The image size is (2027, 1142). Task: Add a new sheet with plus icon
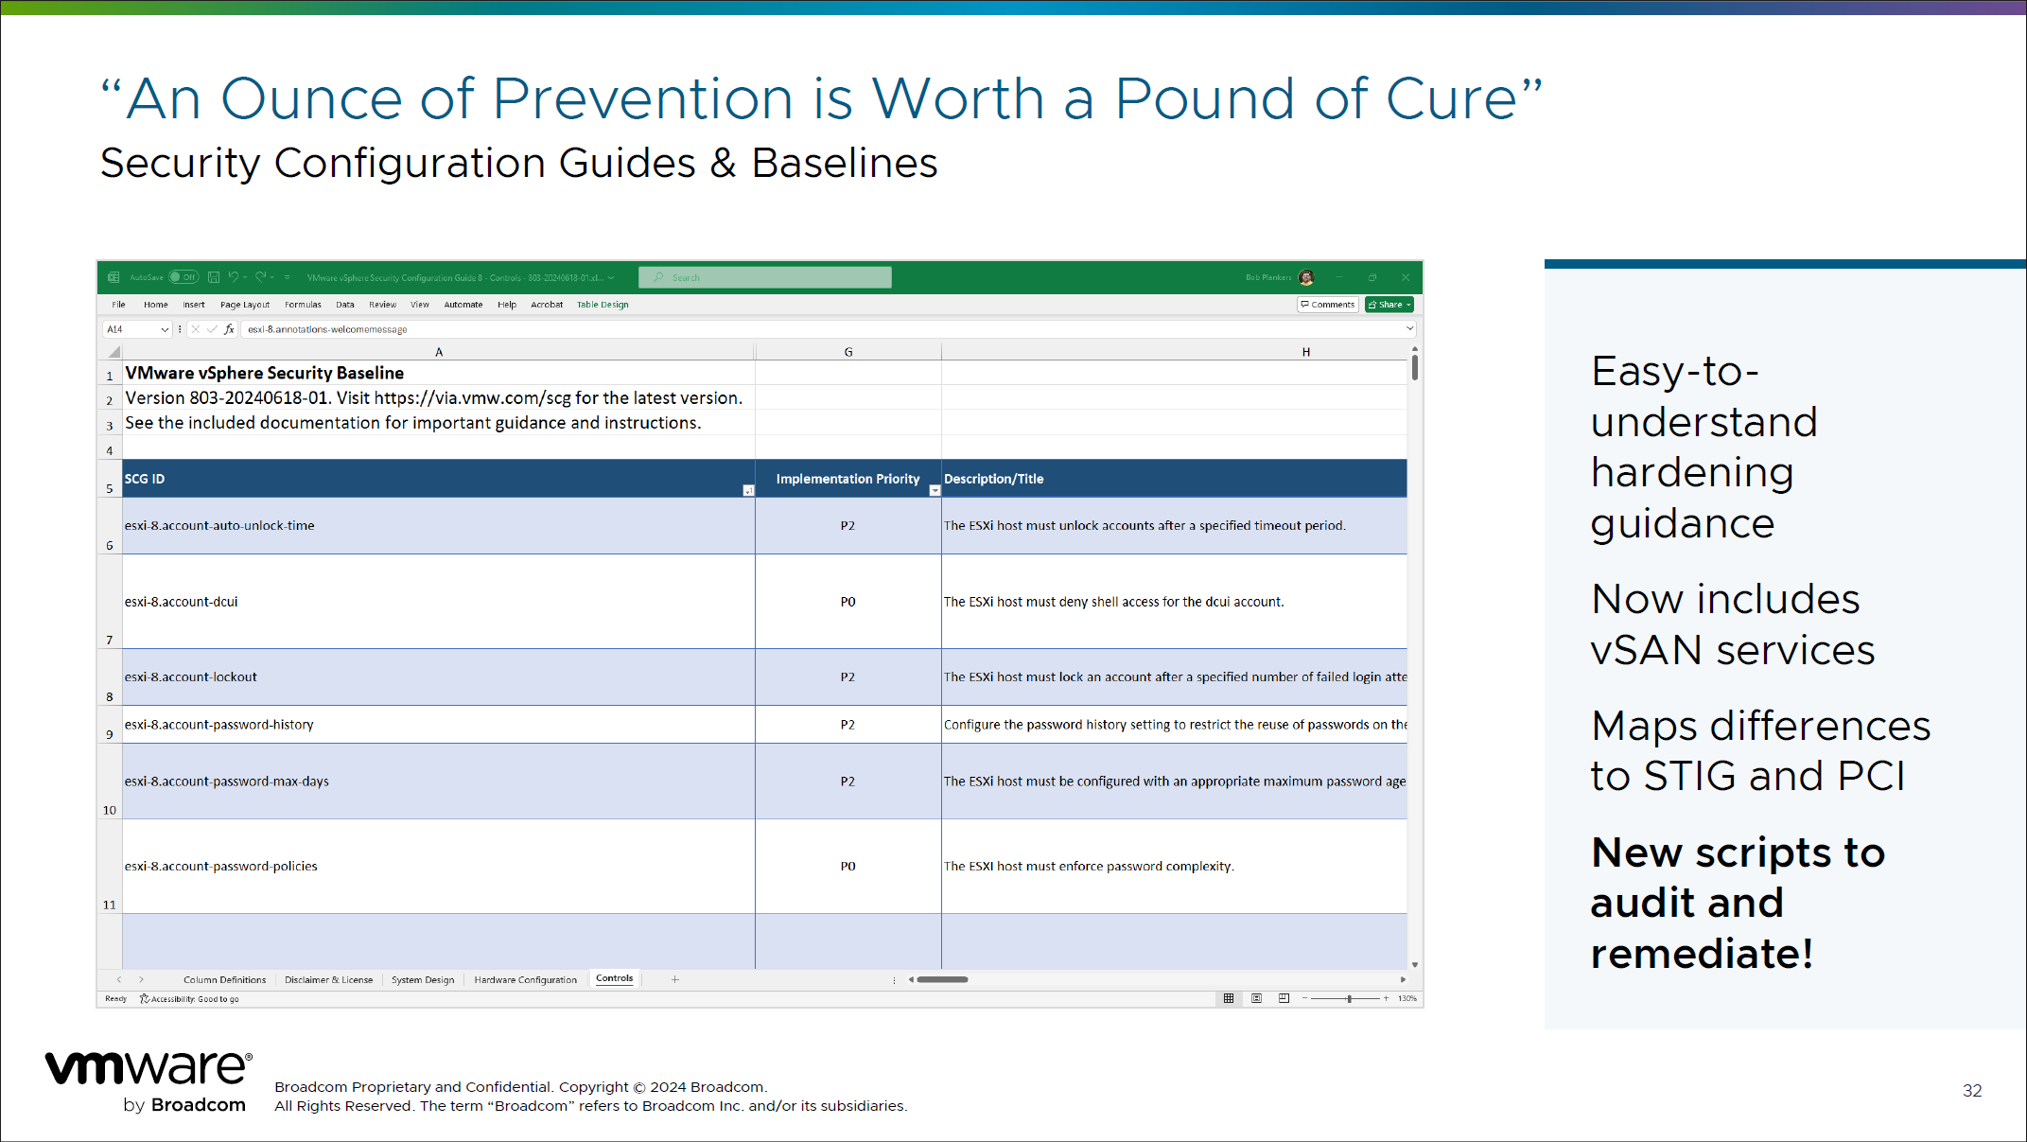pyautogui.click(x=675, y=979)
